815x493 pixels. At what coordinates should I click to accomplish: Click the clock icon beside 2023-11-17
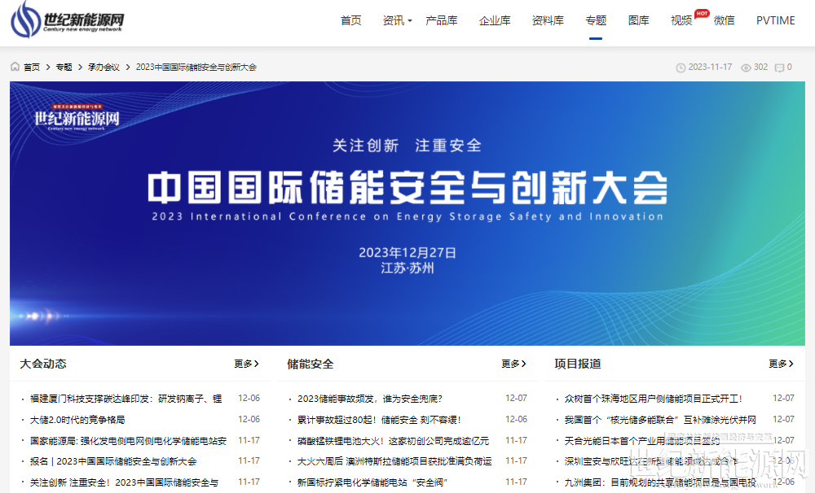pyautogui.click(x=681, y=68)
